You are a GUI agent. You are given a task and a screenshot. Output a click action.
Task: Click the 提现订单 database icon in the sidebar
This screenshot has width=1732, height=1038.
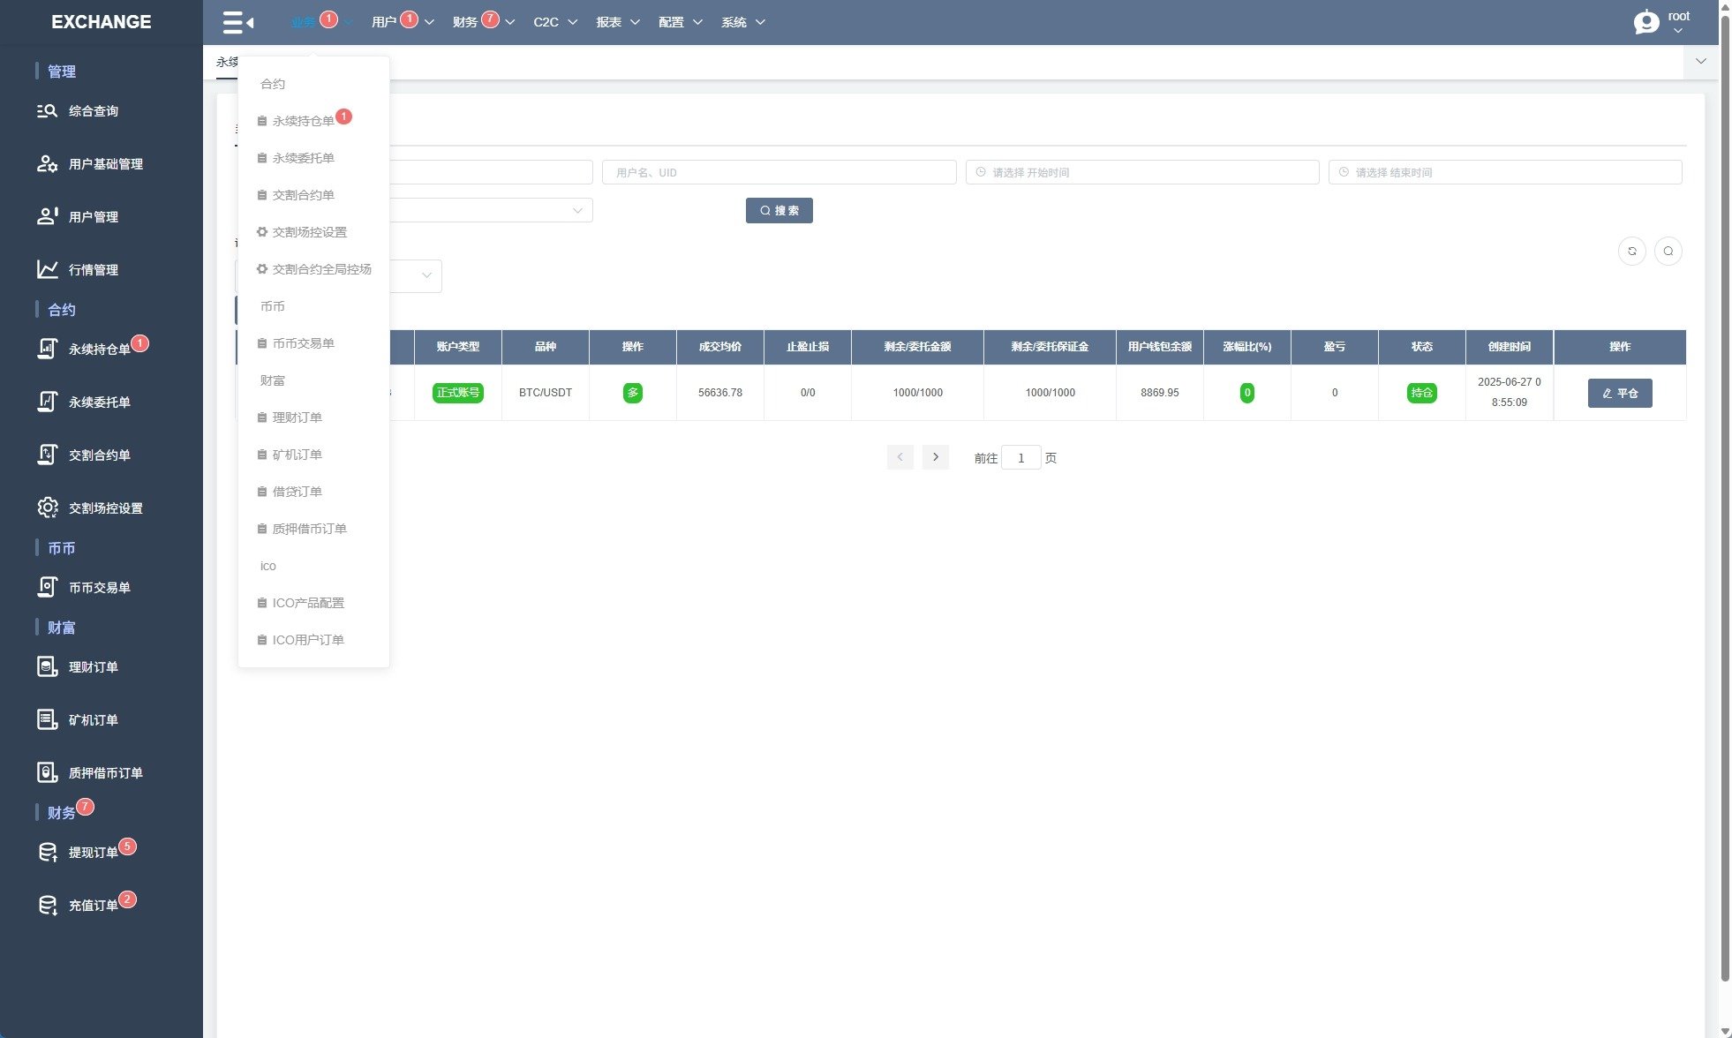coord(47,852)
